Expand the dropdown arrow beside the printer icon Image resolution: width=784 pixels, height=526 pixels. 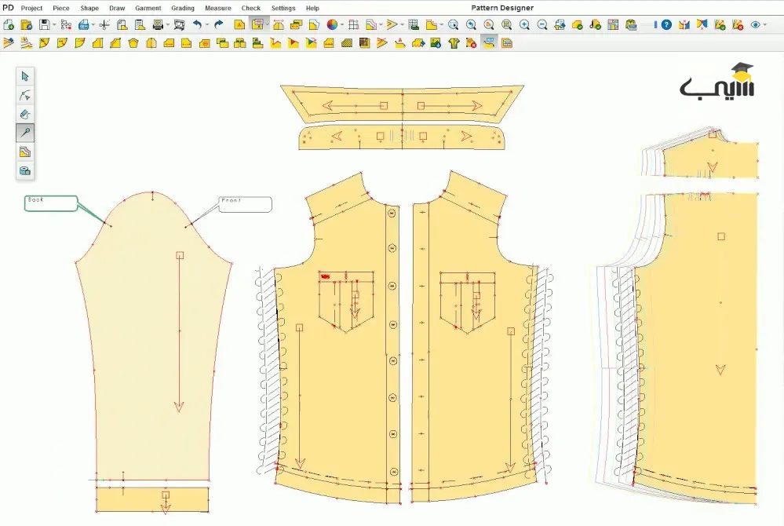(167, 25)
